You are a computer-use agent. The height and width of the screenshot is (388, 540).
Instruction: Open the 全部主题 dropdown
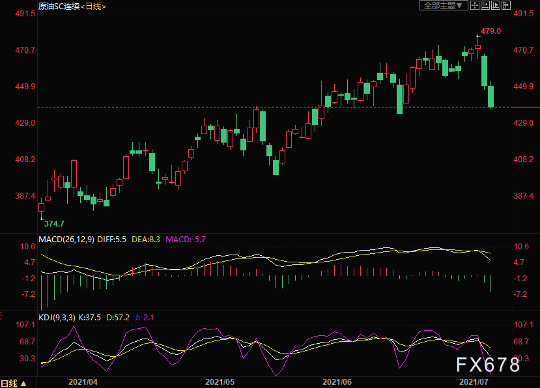pyautogui.click(x=444, y=6)
